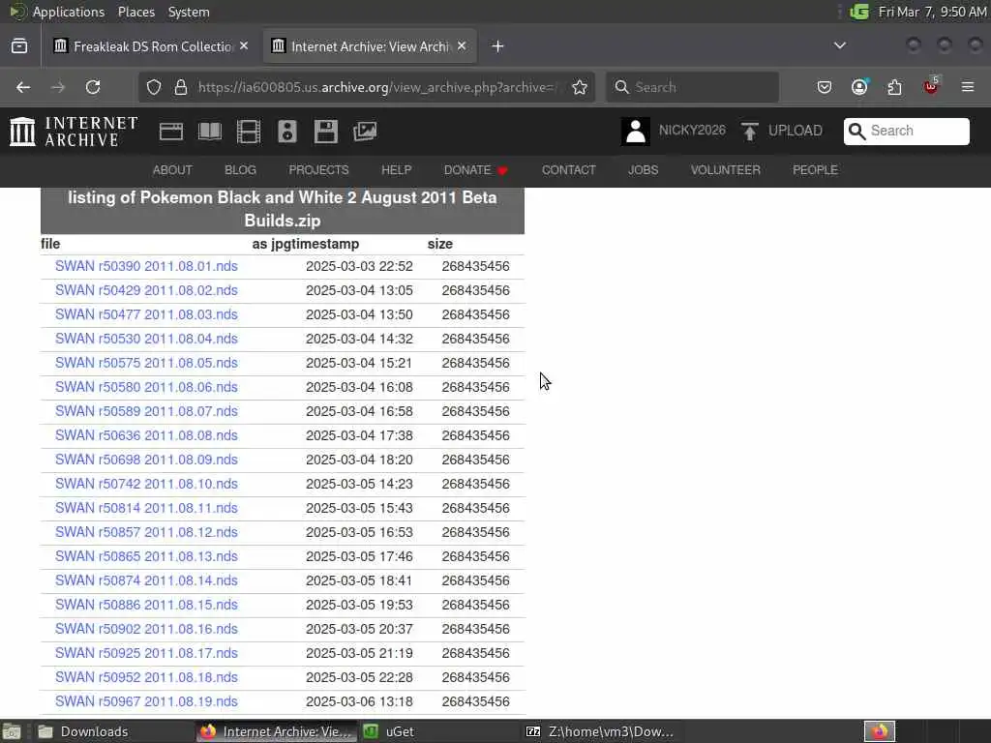Bookmark this page with the star icon
The height and width of the screenshot is (743, 991).
click(580, 87)
